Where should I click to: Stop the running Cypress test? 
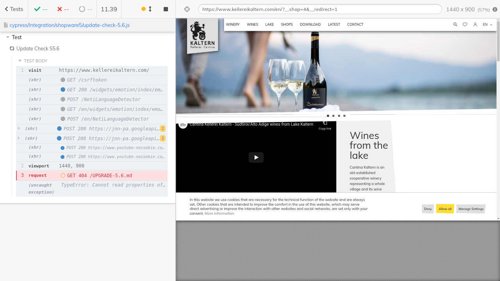click(166, 9)
